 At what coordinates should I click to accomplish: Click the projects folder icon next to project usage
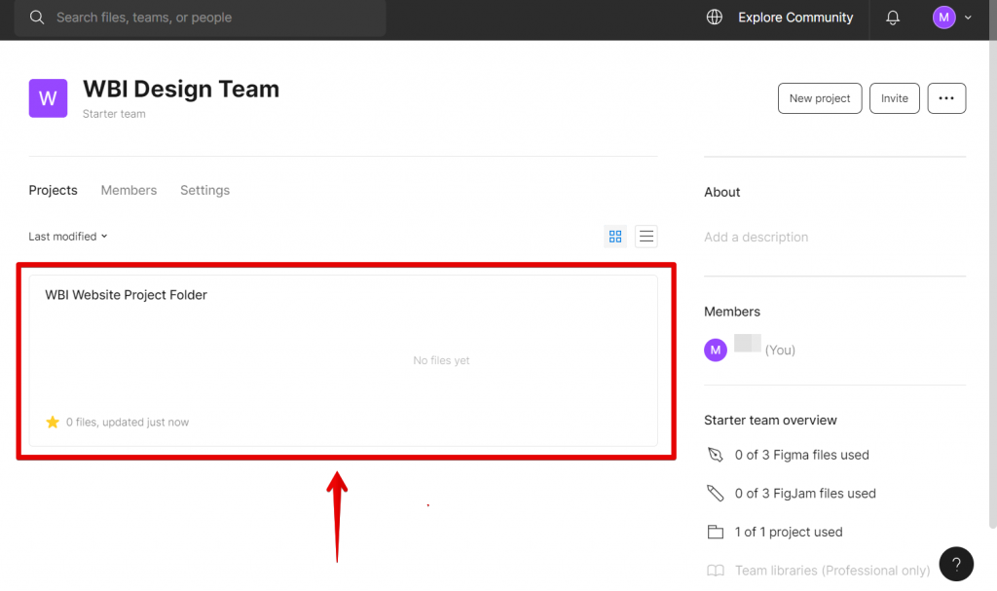coord(716,532)
